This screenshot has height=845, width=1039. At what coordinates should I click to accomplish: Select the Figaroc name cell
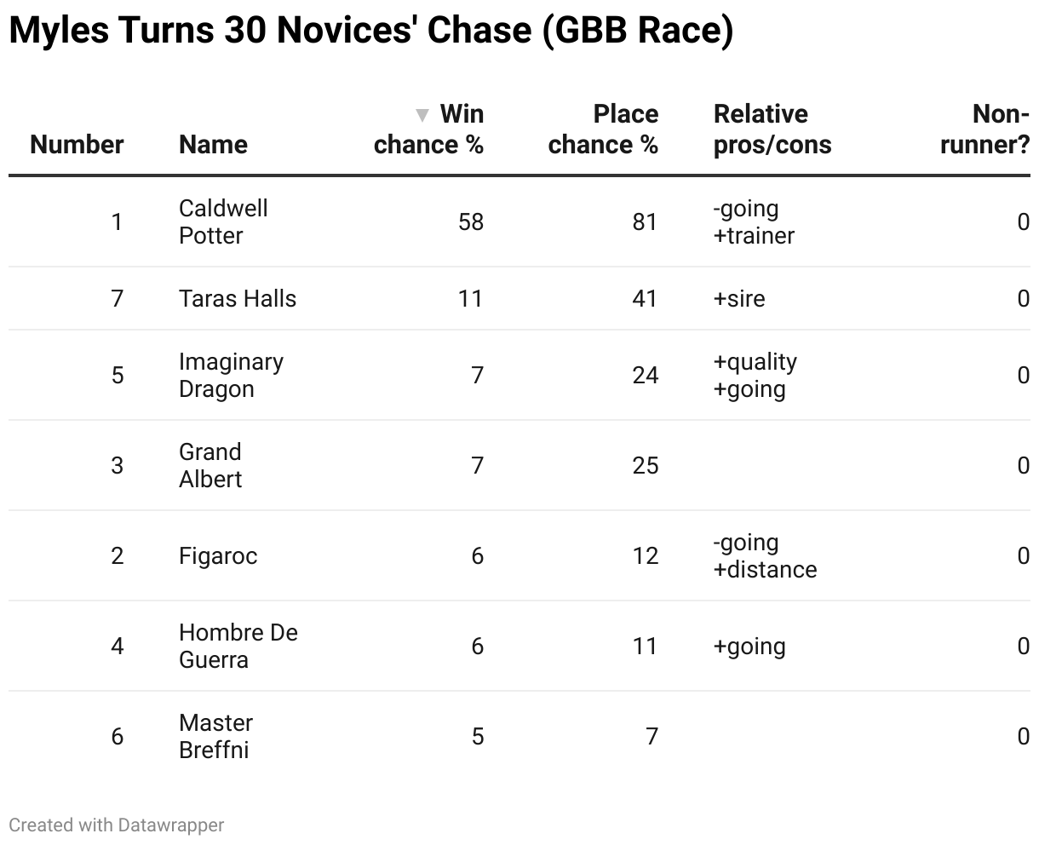(x=218, y=556)
